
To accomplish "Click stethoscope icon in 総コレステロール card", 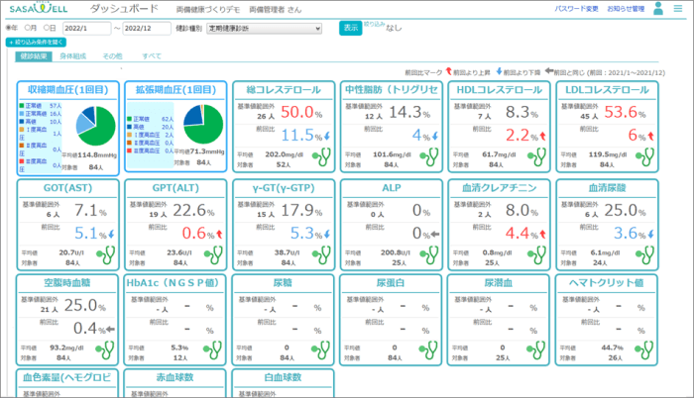I will click(321, 155).
